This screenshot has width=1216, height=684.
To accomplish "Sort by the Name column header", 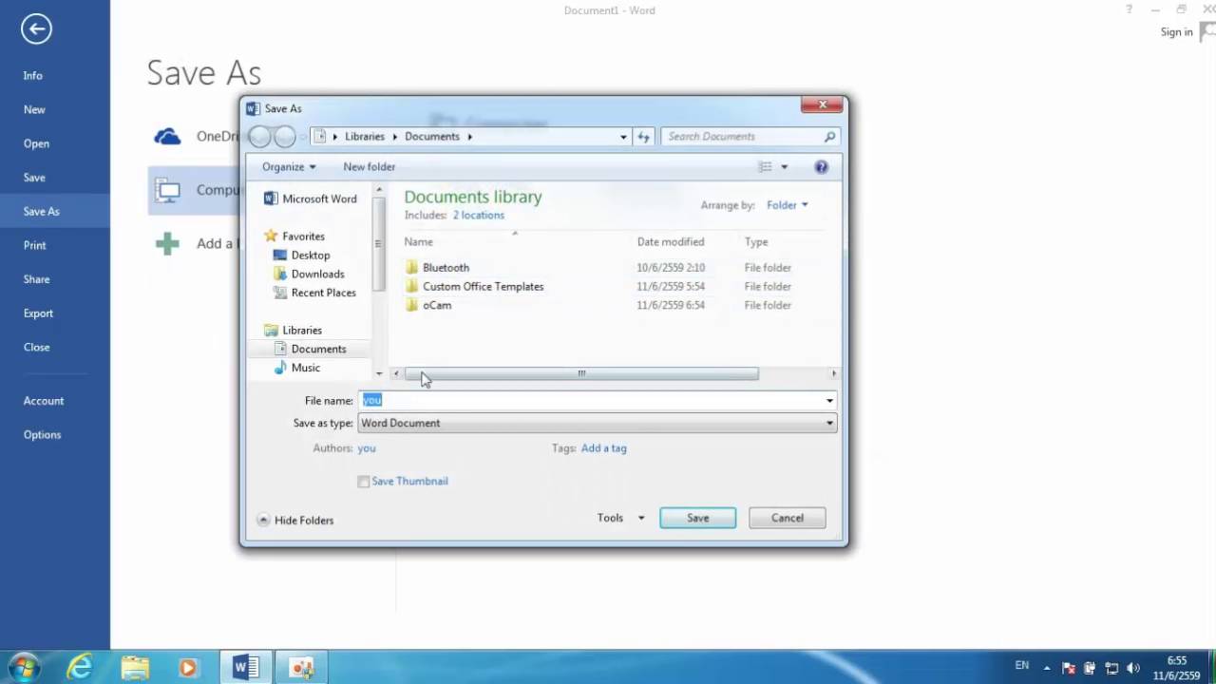I will 419,242.
